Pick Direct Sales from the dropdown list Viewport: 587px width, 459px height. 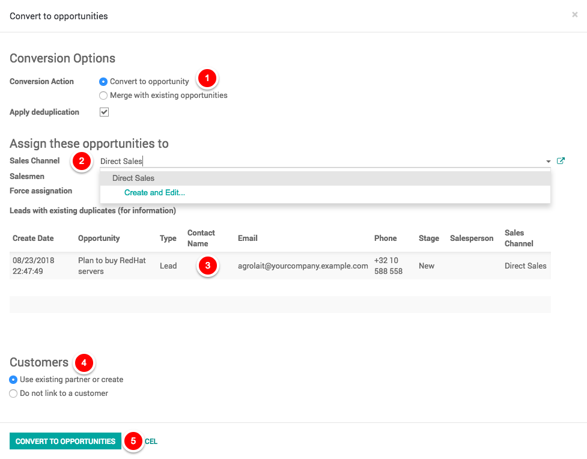click(x=133, y=178)
